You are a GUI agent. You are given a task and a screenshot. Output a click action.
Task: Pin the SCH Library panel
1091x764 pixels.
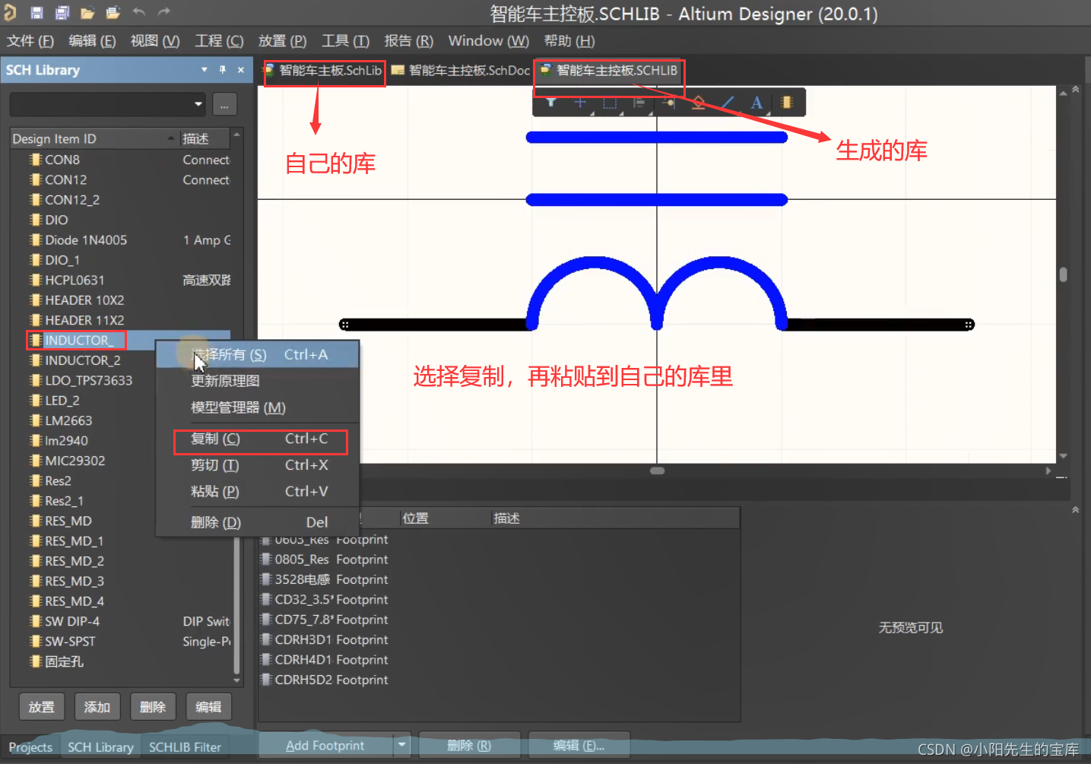(223, 70)
